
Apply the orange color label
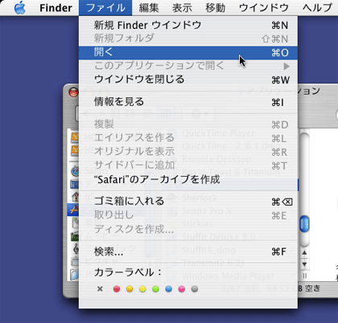(130, 289)
